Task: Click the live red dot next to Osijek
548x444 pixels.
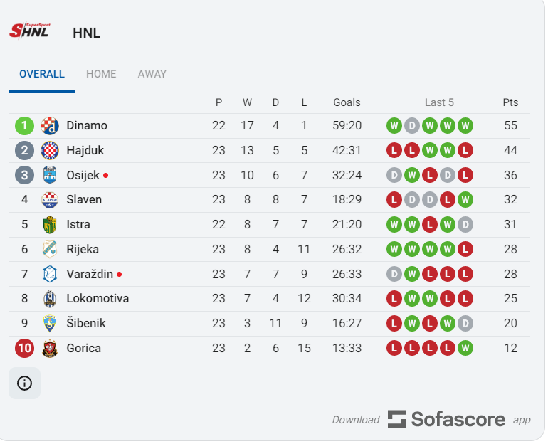Action: coord(105,176)
